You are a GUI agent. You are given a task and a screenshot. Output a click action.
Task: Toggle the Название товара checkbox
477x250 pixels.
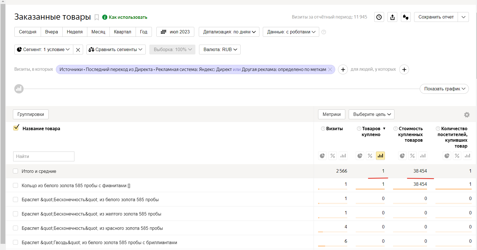click(16, 128)
